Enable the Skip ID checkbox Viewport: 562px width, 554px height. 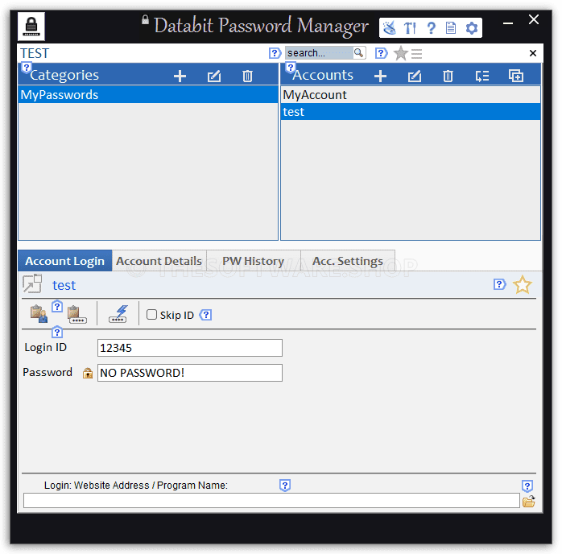coord(151,315)
